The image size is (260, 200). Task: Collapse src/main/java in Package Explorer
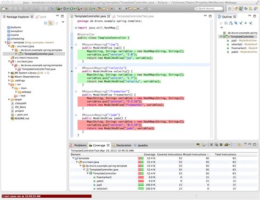9,46
